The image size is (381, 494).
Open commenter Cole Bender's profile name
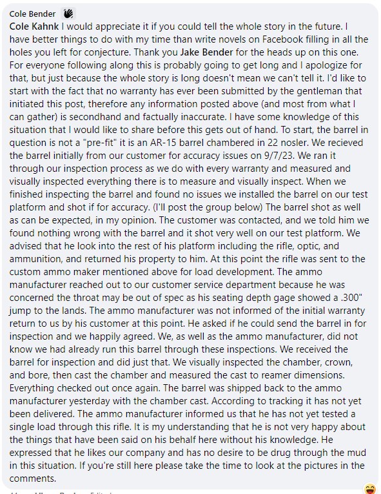tap(32, 14)
